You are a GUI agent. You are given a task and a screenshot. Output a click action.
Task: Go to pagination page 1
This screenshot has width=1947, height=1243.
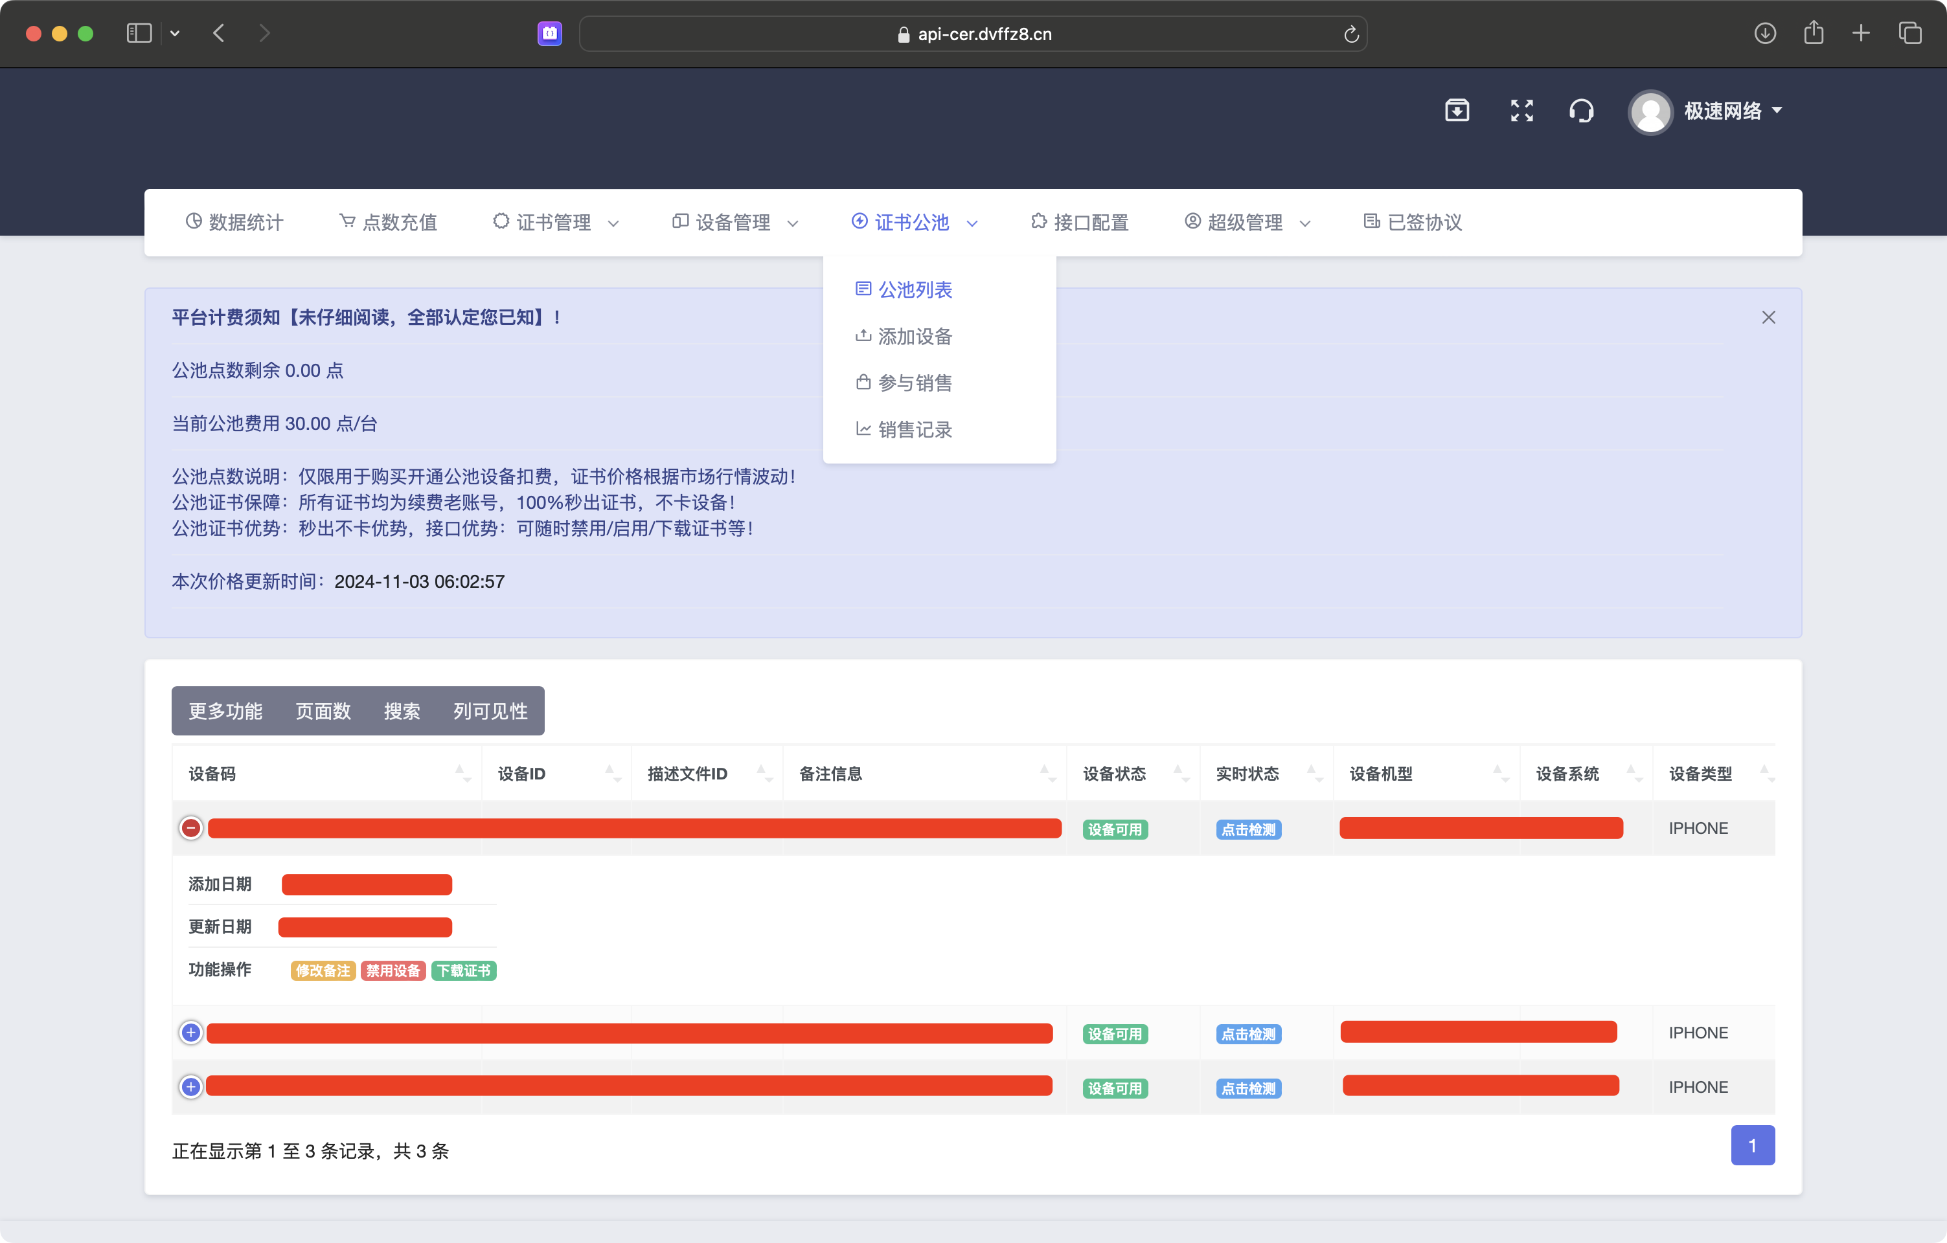point(1752,1145)
